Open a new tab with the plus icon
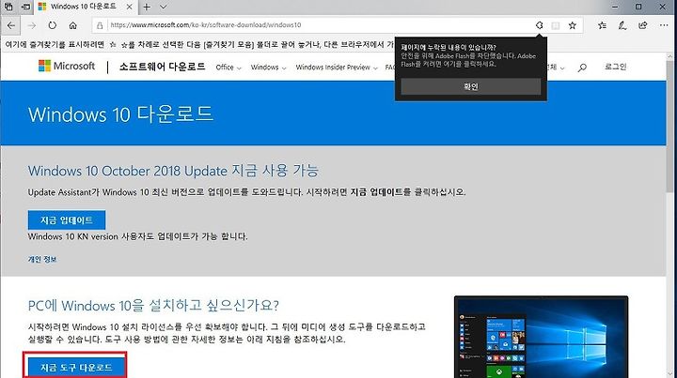The image size is (677, 378). (147, 7)
